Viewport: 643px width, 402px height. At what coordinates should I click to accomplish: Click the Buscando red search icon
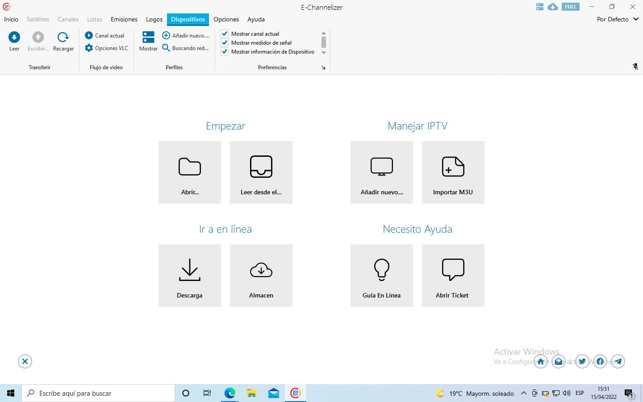pos(166,48)
